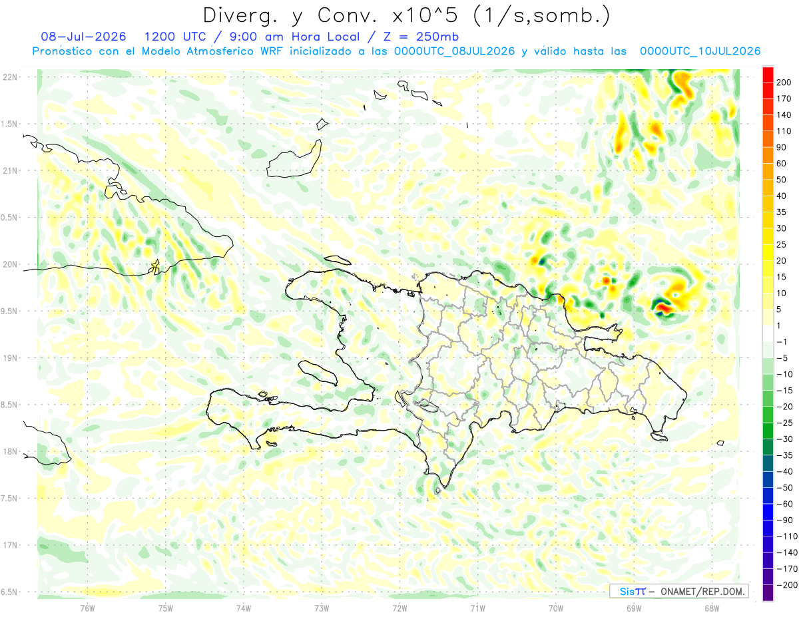This screenshot has width=799, height=617.
Task: Click the '-50' color scale value
Action: point(785,487)
